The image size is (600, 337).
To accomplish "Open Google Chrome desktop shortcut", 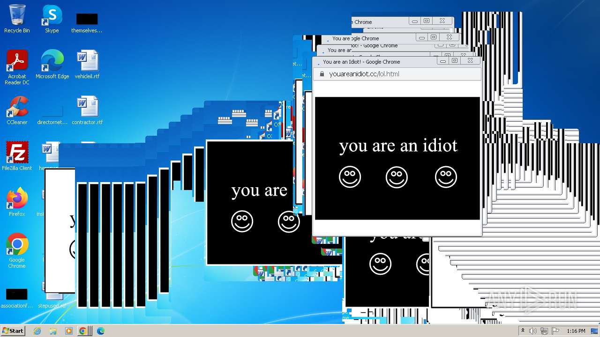I will (17, 251).
